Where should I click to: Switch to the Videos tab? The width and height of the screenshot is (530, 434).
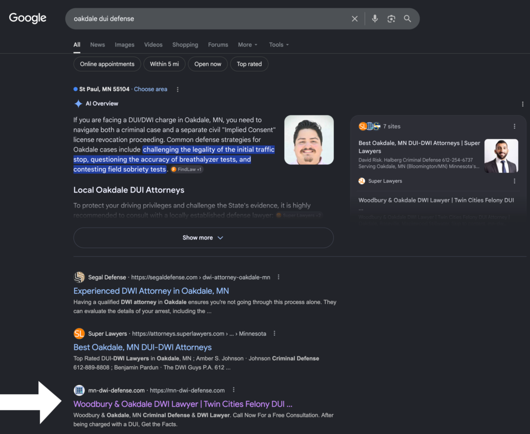tap(153, 44)
